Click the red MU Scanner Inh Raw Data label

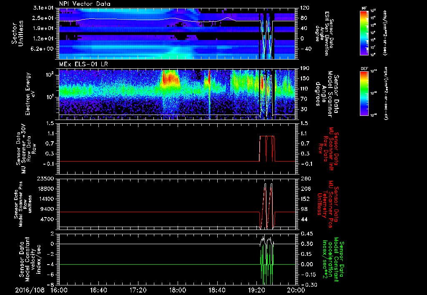click(x=328, y=148)
